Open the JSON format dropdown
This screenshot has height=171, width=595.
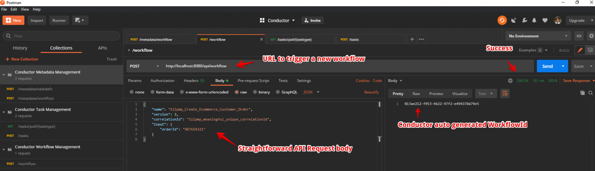click(311, 92)
